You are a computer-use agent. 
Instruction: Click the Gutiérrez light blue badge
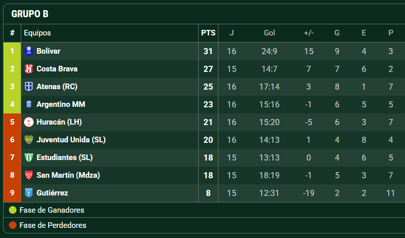[29, 193]
